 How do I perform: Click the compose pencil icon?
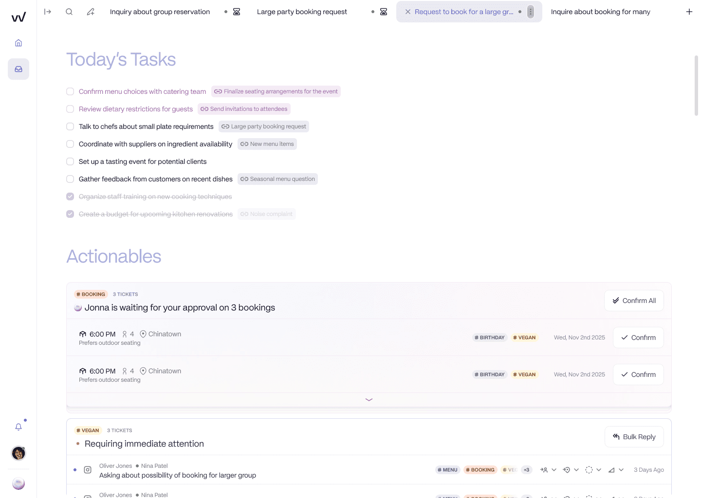[x=91, y=12]
